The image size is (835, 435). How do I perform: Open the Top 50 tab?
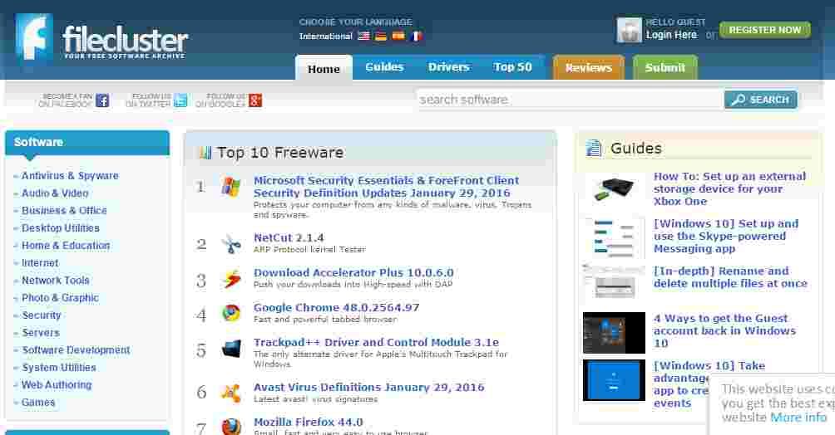(513, 67)
